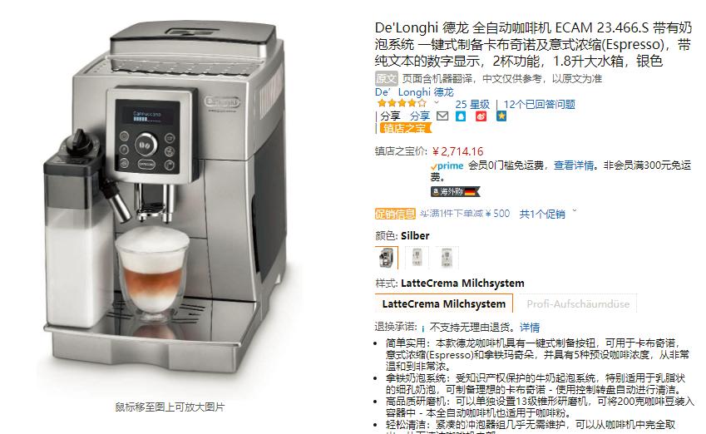The height and width of the screenshot is (434, 706).
Task: Click the 海外购 German flag badge
Action: click(455, 191)
